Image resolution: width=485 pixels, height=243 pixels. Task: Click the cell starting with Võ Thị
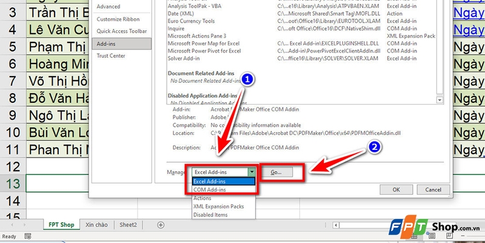point(58,81)
